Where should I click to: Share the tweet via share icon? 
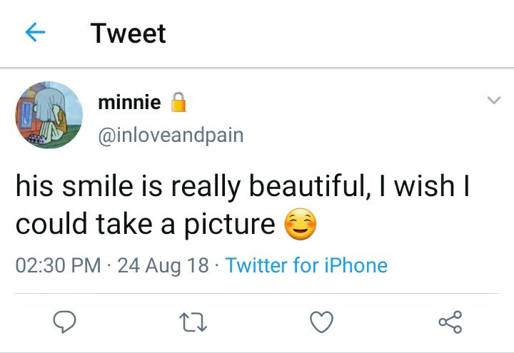coord(450,322)
